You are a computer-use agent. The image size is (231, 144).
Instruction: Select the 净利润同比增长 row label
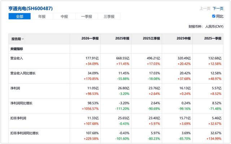[x=21, y=103]
